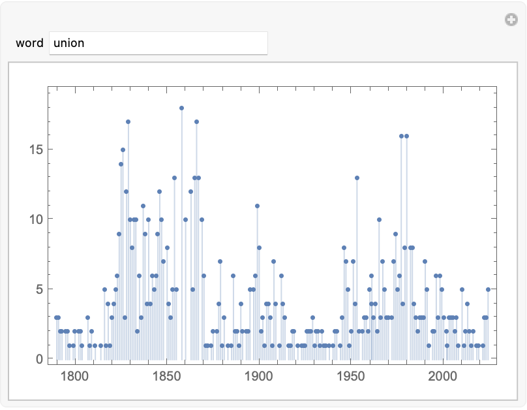Select the peak data point of 17 before 1850
Screen dimensions: 527x410
(128, 121)
